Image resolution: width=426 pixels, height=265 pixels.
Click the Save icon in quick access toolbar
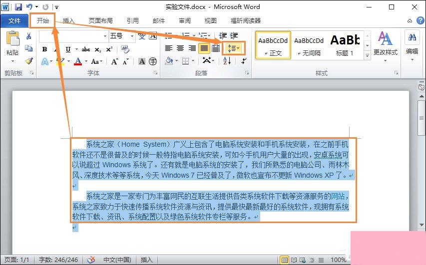click(18, 7)
